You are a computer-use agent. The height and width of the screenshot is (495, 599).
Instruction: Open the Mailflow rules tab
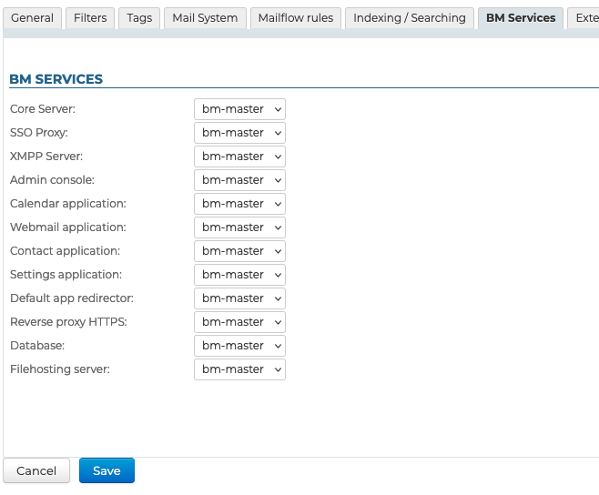[x=296, y=18]
